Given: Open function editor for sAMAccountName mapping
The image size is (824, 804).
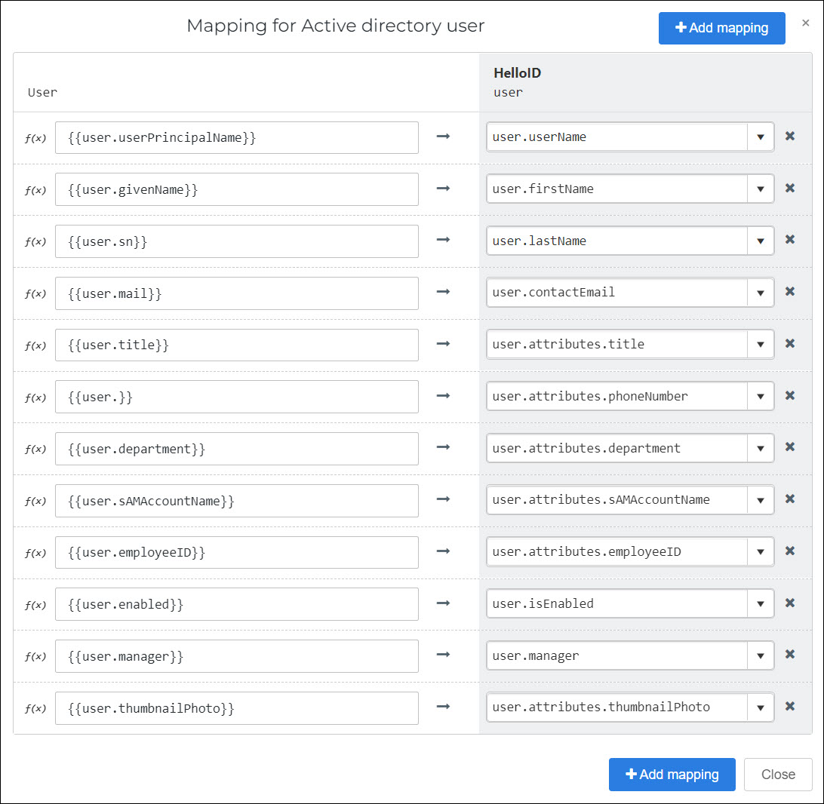Looking at the screenshot, I should point(35,501).
